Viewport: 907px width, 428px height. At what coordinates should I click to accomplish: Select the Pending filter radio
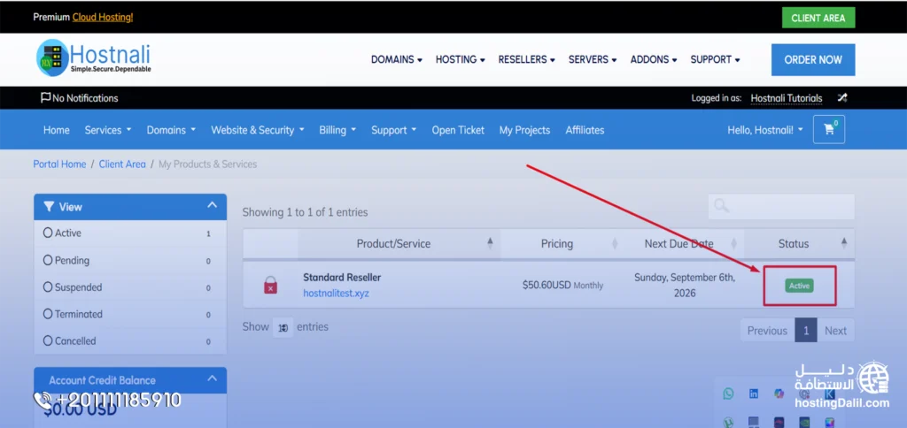48,260
